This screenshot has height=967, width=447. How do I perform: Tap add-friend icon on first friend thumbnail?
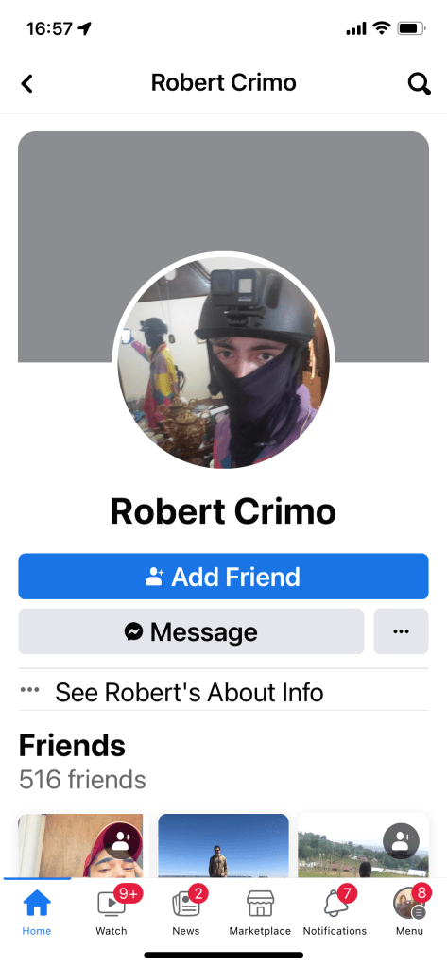pos(122,840)
